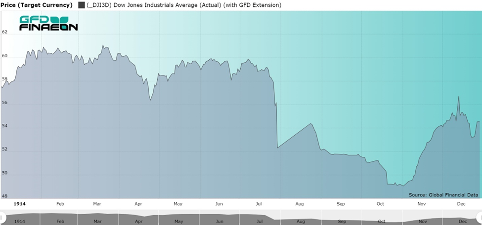Click the 58 value on the price axis

click(x=4, y=79)
